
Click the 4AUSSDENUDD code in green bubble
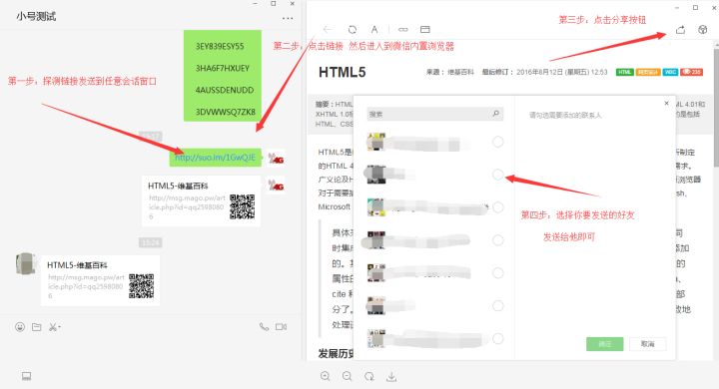[225, 90]
